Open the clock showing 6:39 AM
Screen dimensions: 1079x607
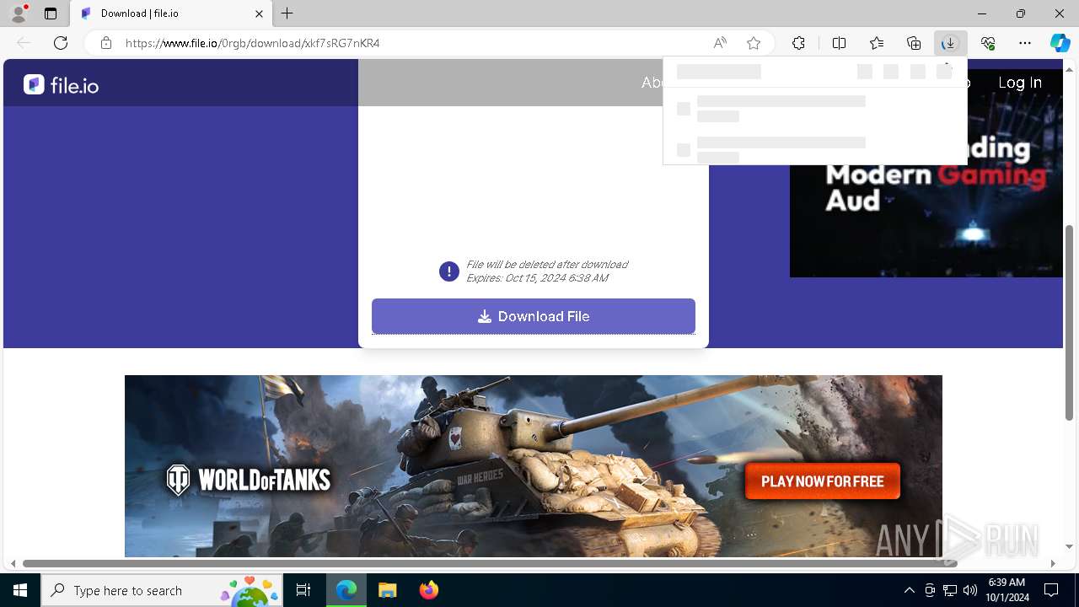(1007, 590)
